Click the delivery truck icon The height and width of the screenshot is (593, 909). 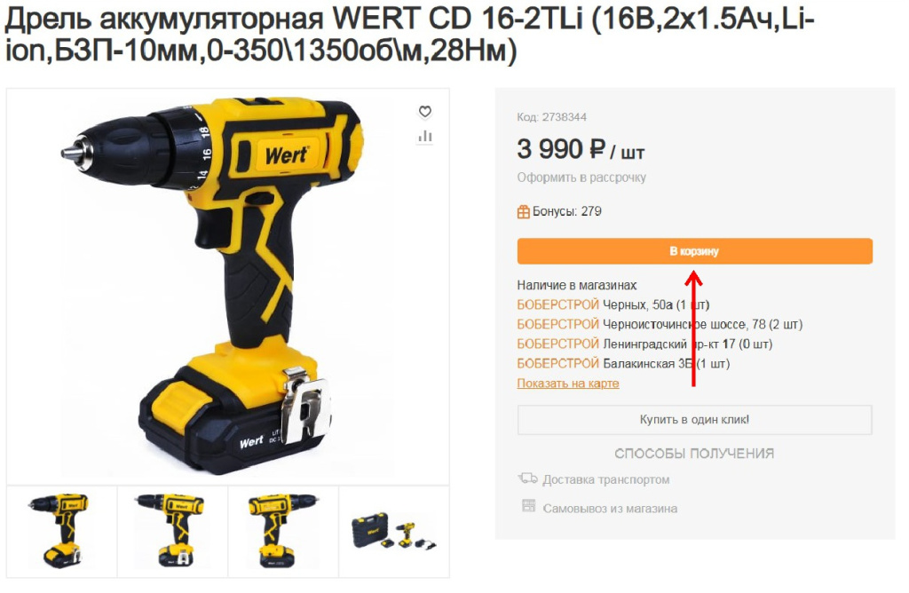(x=527, y=478)
